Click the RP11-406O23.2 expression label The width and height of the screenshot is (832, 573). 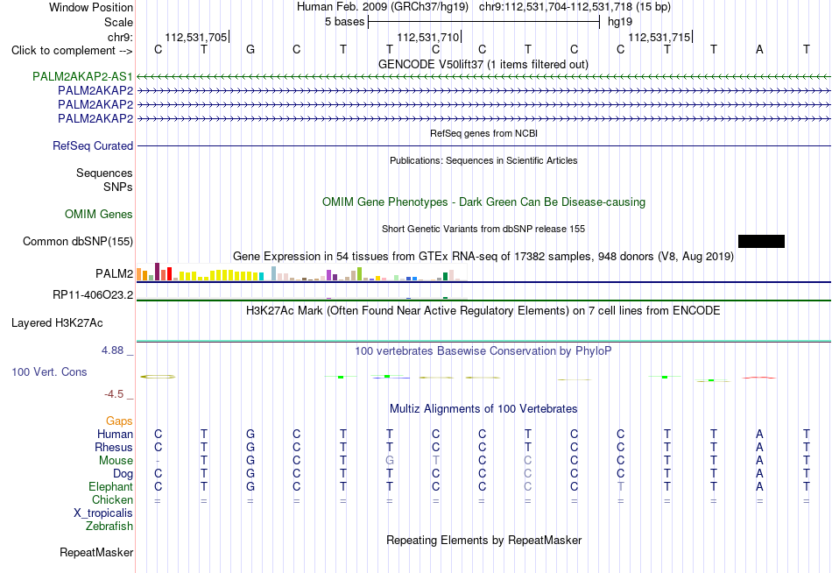[92, 294]
